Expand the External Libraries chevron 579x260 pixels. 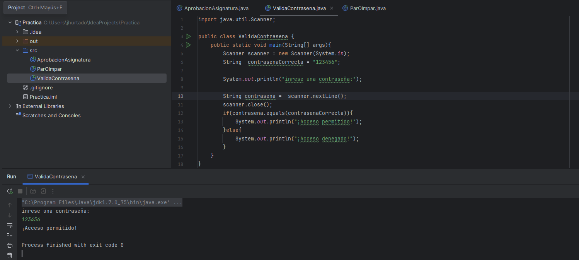10,106
